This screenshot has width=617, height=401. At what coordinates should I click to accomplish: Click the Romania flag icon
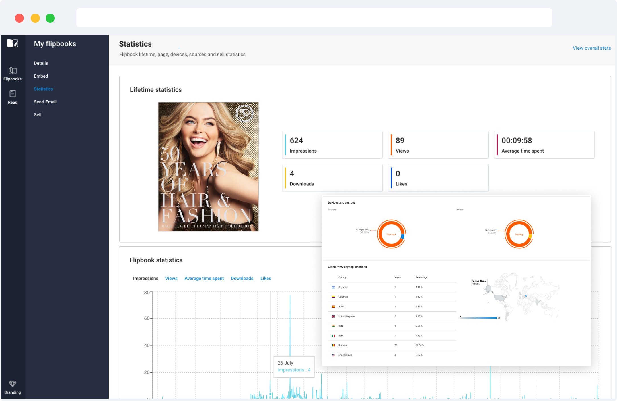point(333,345)
